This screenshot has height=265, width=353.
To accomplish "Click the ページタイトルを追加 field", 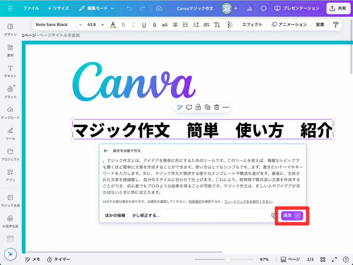I will tap(60, 35).
